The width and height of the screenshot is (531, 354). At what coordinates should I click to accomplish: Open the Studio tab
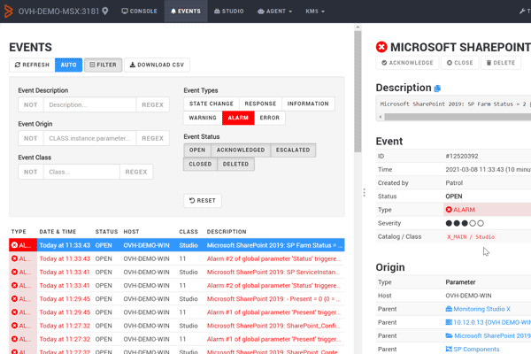[229, 12]
